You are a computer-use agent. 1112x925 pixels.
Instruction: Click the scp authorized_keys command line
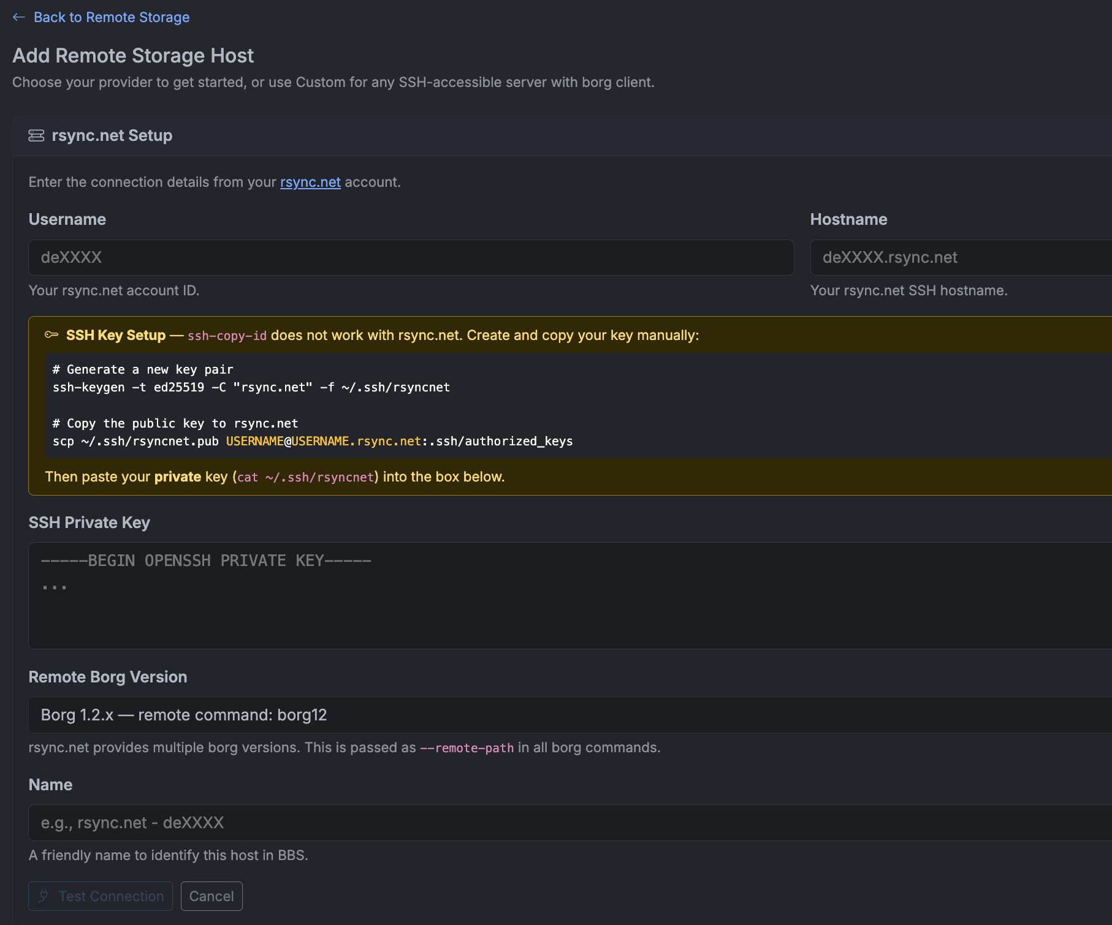click(313, 440)
